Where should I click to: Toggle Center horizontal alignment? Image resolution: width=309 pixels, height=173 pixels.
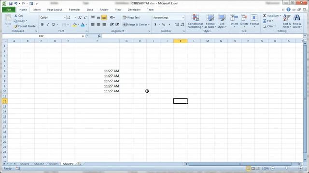pyautogui.click(x=98, y=25)
